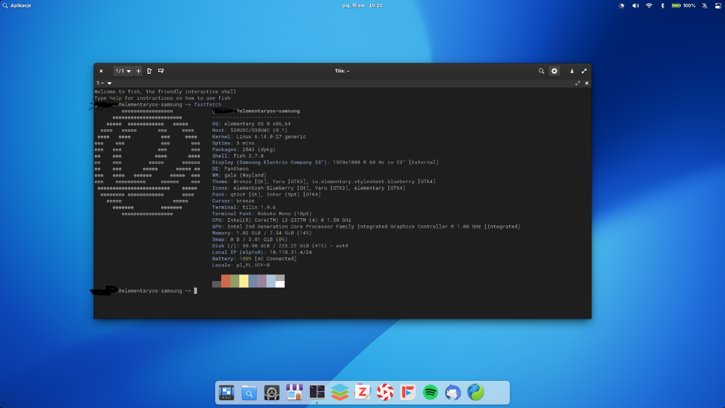This screenshot has width=725, height=408.
Task: Click the download icon in Tilix headerbar
Action: 572,71
